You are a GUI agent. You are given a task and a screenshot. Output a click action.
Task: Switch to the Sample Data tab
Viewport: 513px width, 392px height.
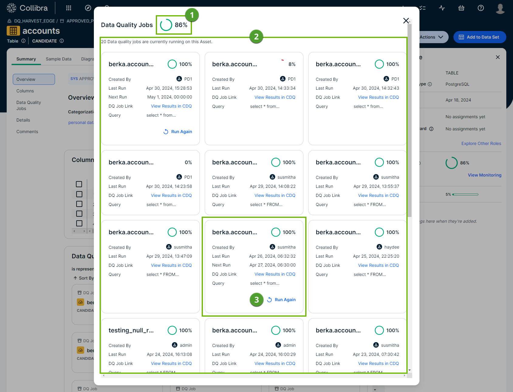tap(58, 59)
